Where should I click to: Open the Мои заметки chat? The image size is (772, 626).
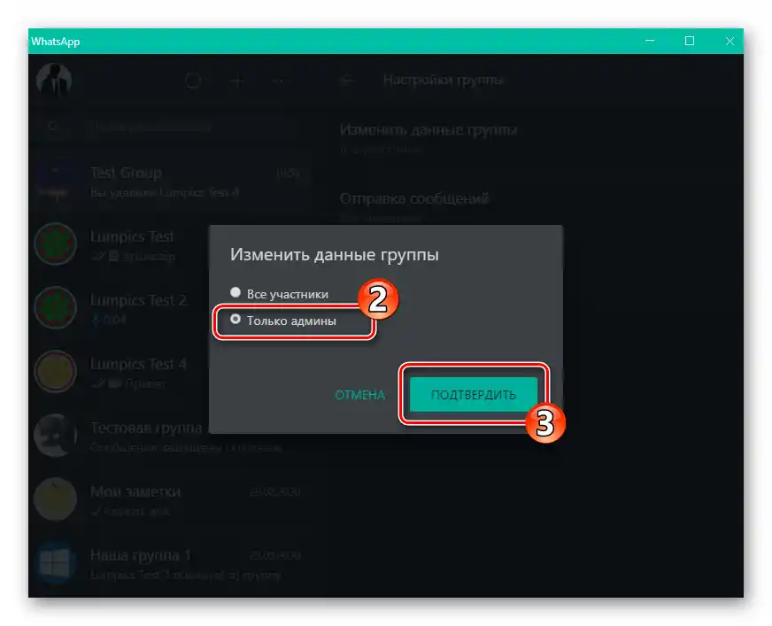(x=170, y=499)
